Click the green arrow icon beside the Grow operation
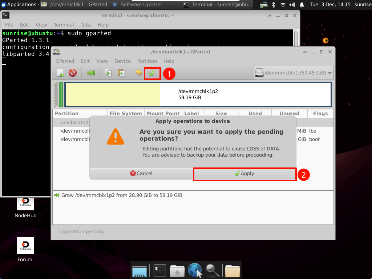This screenshot has height=279, width=372. coord(57,195)
